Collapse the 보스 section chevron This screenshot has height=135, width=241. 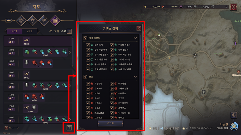click(x=135, y=77)
